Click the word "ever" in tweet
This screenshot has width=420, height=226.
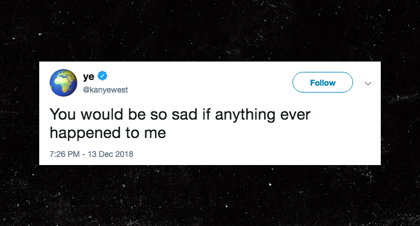(x=295, y=116)
